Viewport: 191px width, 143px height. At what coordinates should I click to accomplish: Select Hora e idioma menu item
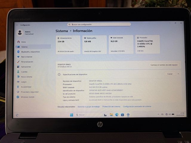[x=26, y=77]
